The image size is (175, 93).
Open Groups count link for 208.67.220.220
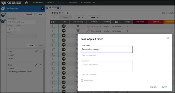pos(127,26)
